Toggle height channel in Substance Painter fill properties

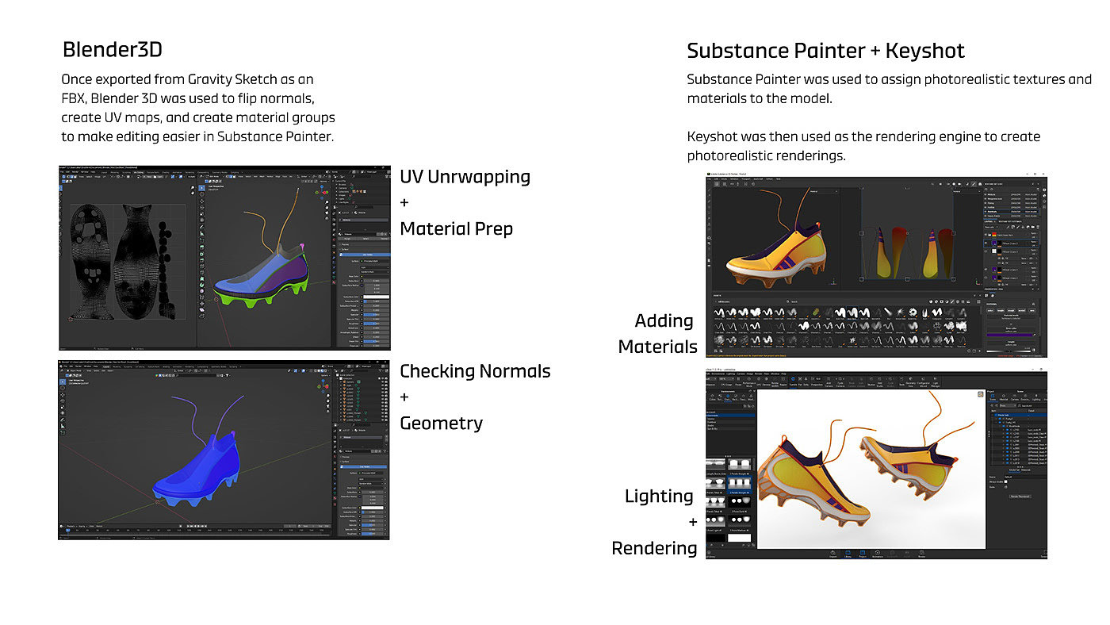[x=1001, y=311]
